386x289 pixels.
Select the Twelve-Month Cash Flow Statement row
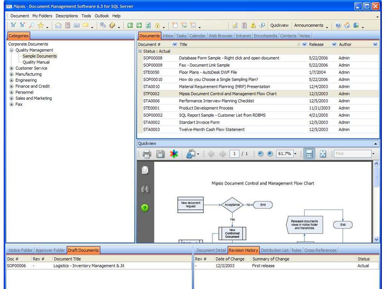[x=261, y=129]
